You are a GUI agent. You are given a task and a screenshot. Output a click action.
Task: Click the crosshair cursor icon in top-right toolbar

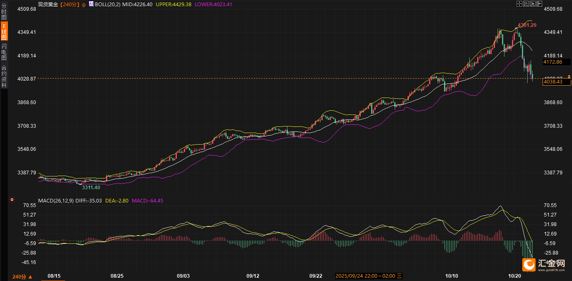tap(519, 4)
